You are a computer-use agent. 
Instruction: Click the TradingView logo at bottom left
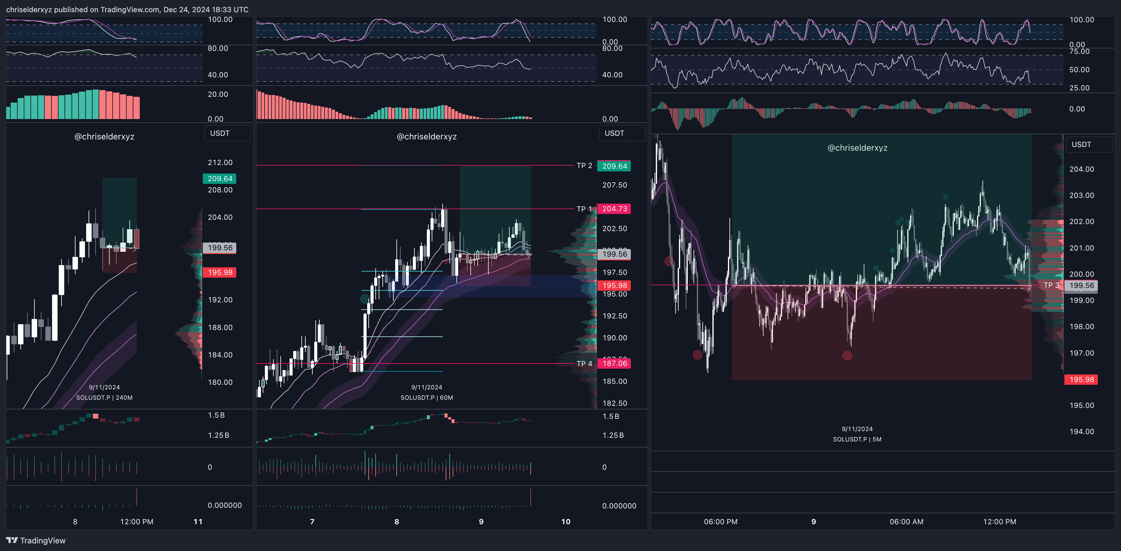(x=36, y=540)
